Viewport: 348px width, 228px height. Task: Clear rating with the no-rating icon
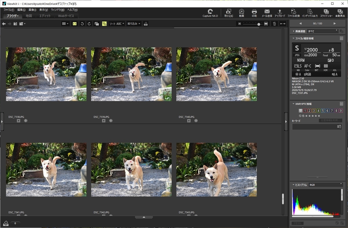coord(300,116)
